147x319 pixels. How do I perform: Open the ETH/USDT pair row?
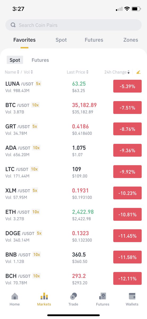(x=73, y=215)
